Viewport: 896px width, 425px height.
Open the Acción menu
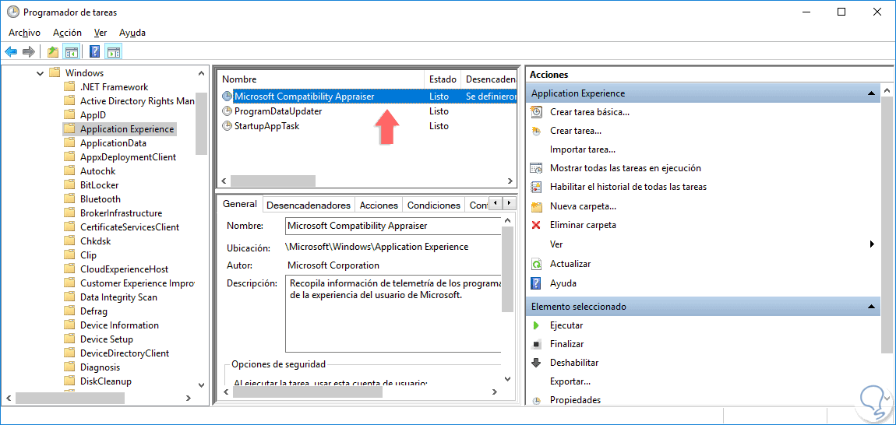tap(67, 33)
